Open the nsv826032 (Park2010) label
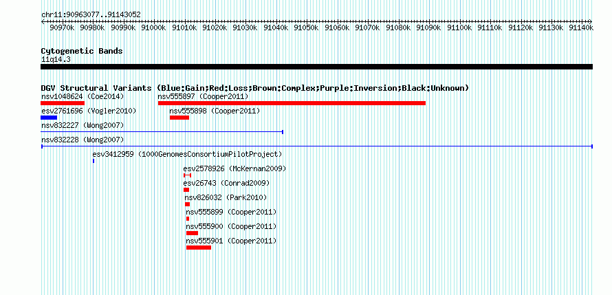 point(226,197)
